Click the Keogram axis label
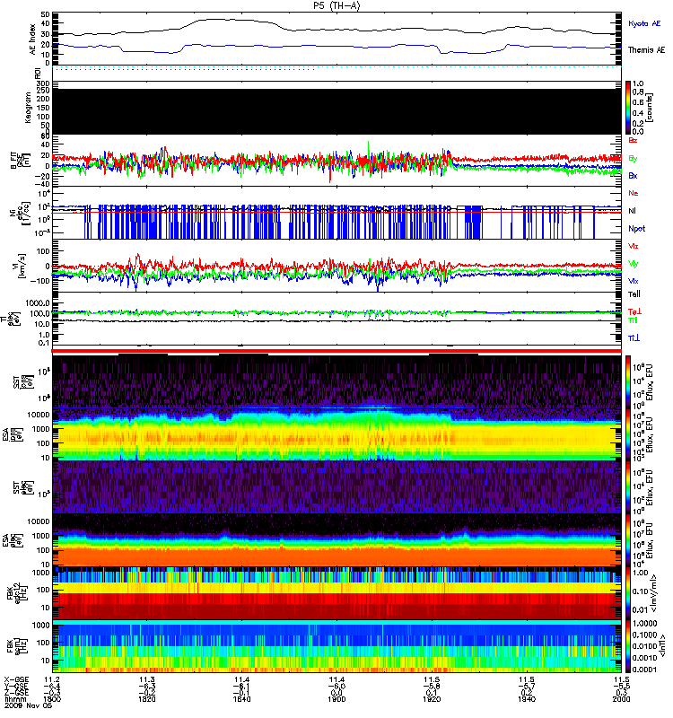Image resolution: width=673 pixels, height=718 pixels. coord(28,107)
